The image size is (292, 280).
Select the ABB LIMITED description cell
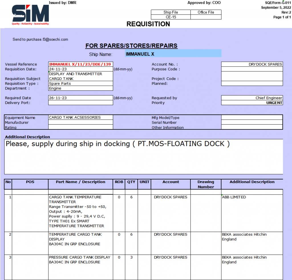coord(252,211)
